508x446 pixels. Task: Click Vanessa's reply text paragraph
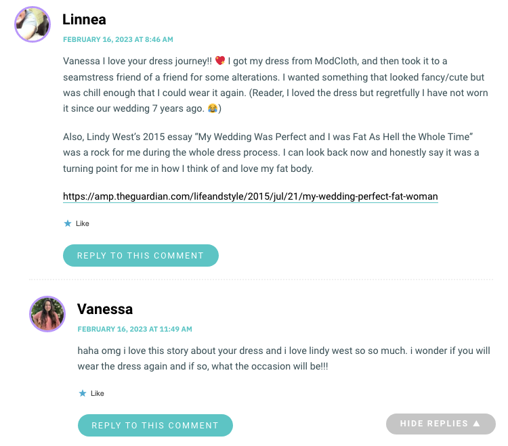[x=284, y=359]
